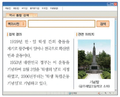Click the small new tab button
120x97 pixels.
pos(35,15)
